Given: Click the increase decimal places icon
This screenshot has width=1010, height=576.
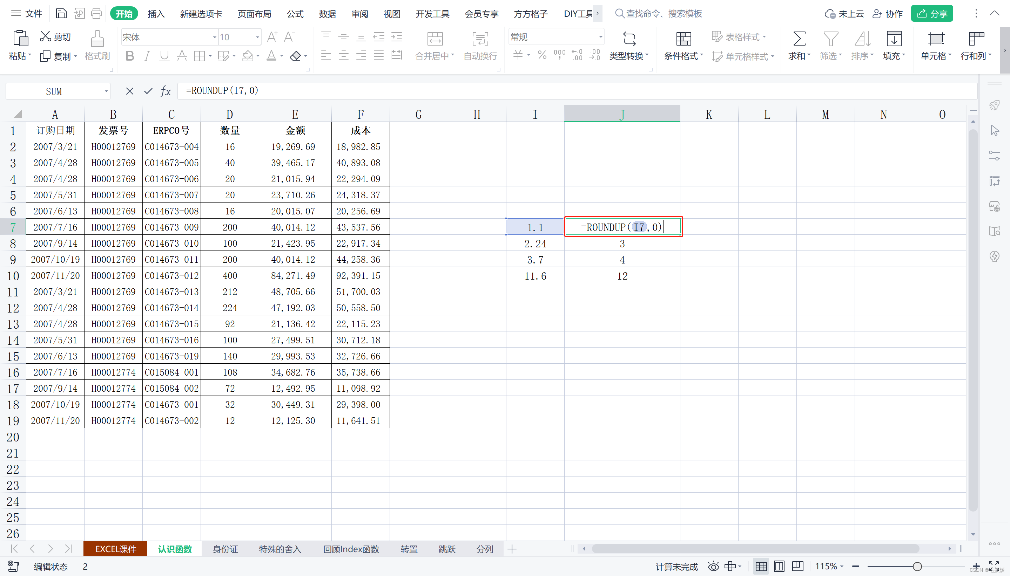Looking at the screenshot, I should (577, 55).
